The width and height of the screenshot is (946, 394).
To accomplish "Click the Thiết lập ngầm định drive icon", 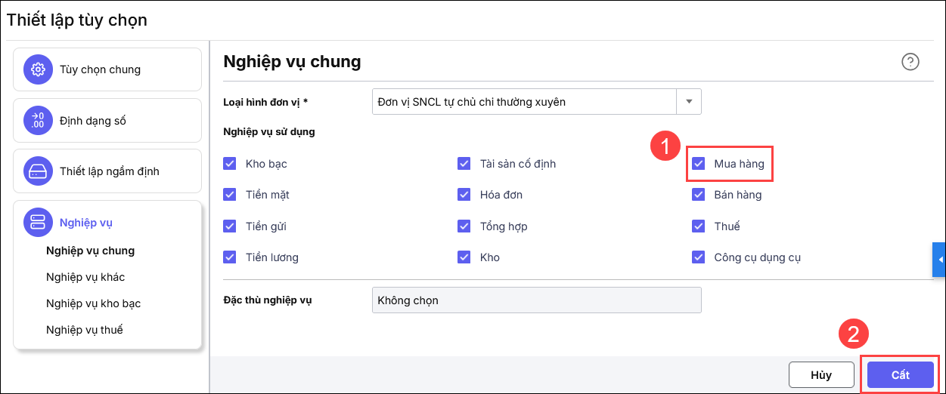I will 37,171.
